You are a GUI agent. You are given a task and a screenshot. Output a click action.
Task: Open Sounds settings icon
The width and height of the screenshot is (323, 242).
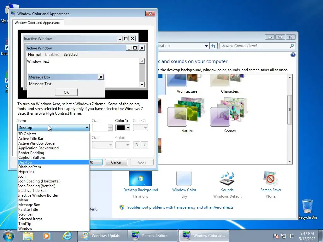tap(227, 178)
